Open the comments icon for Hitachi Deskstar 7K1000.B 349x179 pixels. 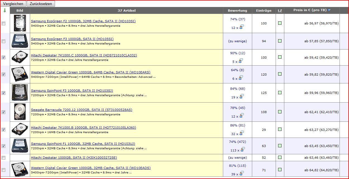(x=242, y=133)
